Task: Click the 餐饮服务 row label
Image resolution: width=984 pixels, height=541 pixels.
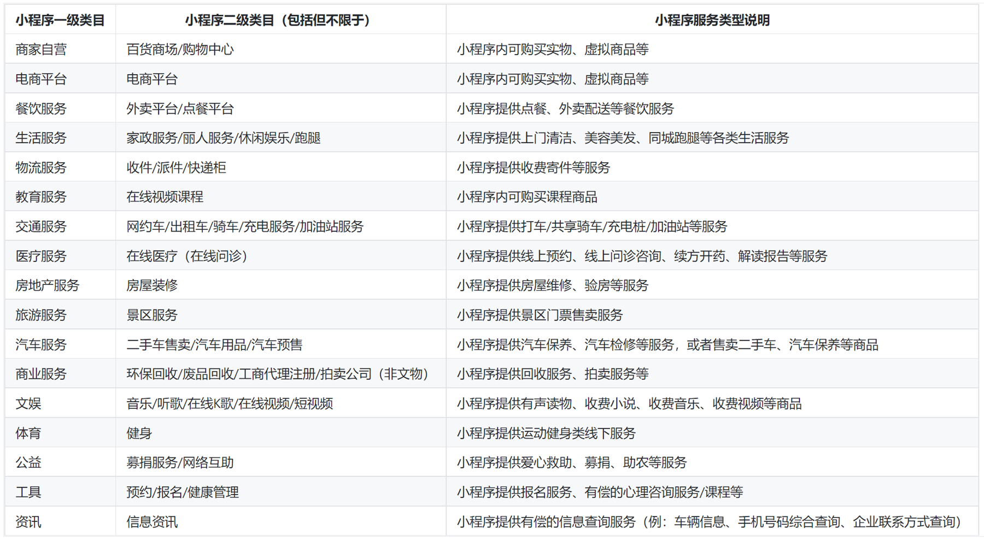Action: (41, 108)
